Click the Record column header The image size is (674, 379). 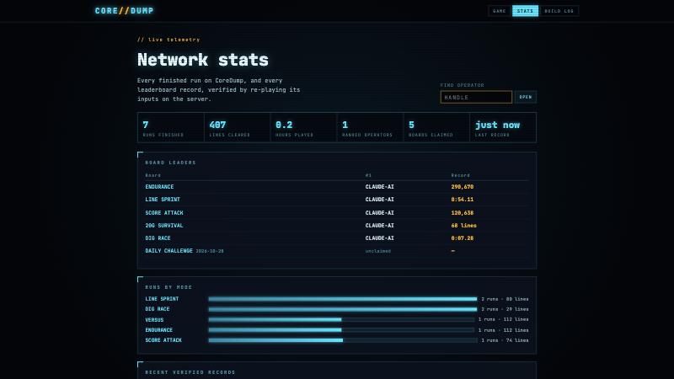[460, 175]
